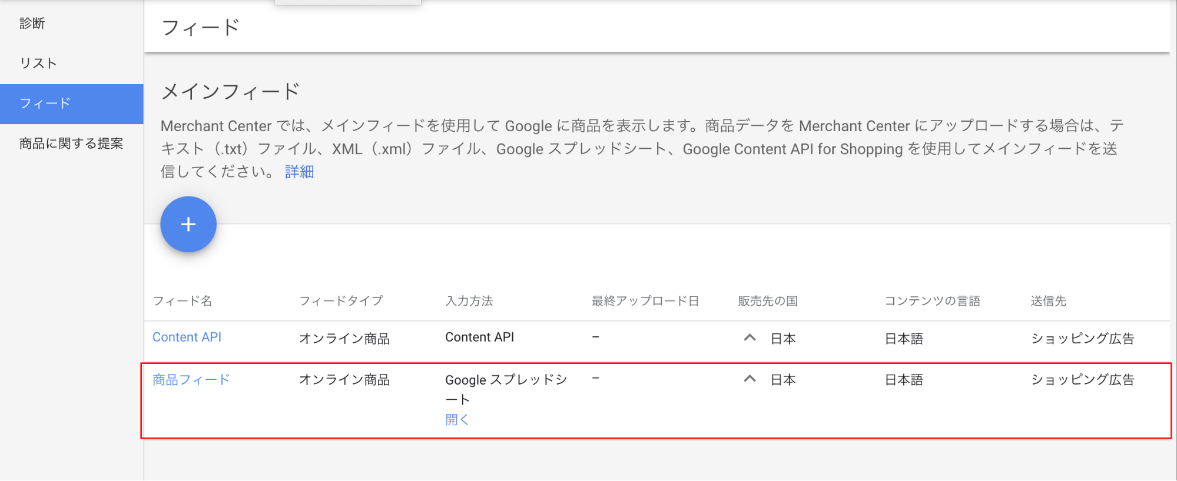Open 診断 in the sidebar

click(x=32, y=24)
